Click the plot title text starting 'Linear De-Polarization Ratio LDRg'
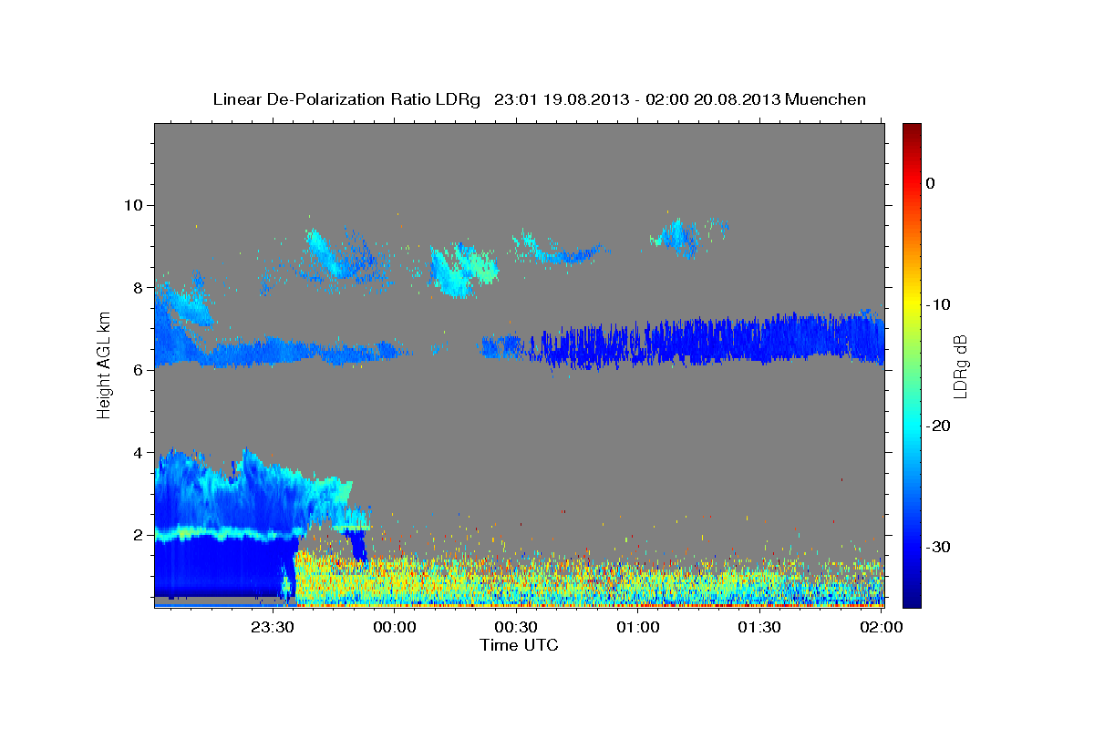This screenshot has height=729, width=1094. pos(539,99)
